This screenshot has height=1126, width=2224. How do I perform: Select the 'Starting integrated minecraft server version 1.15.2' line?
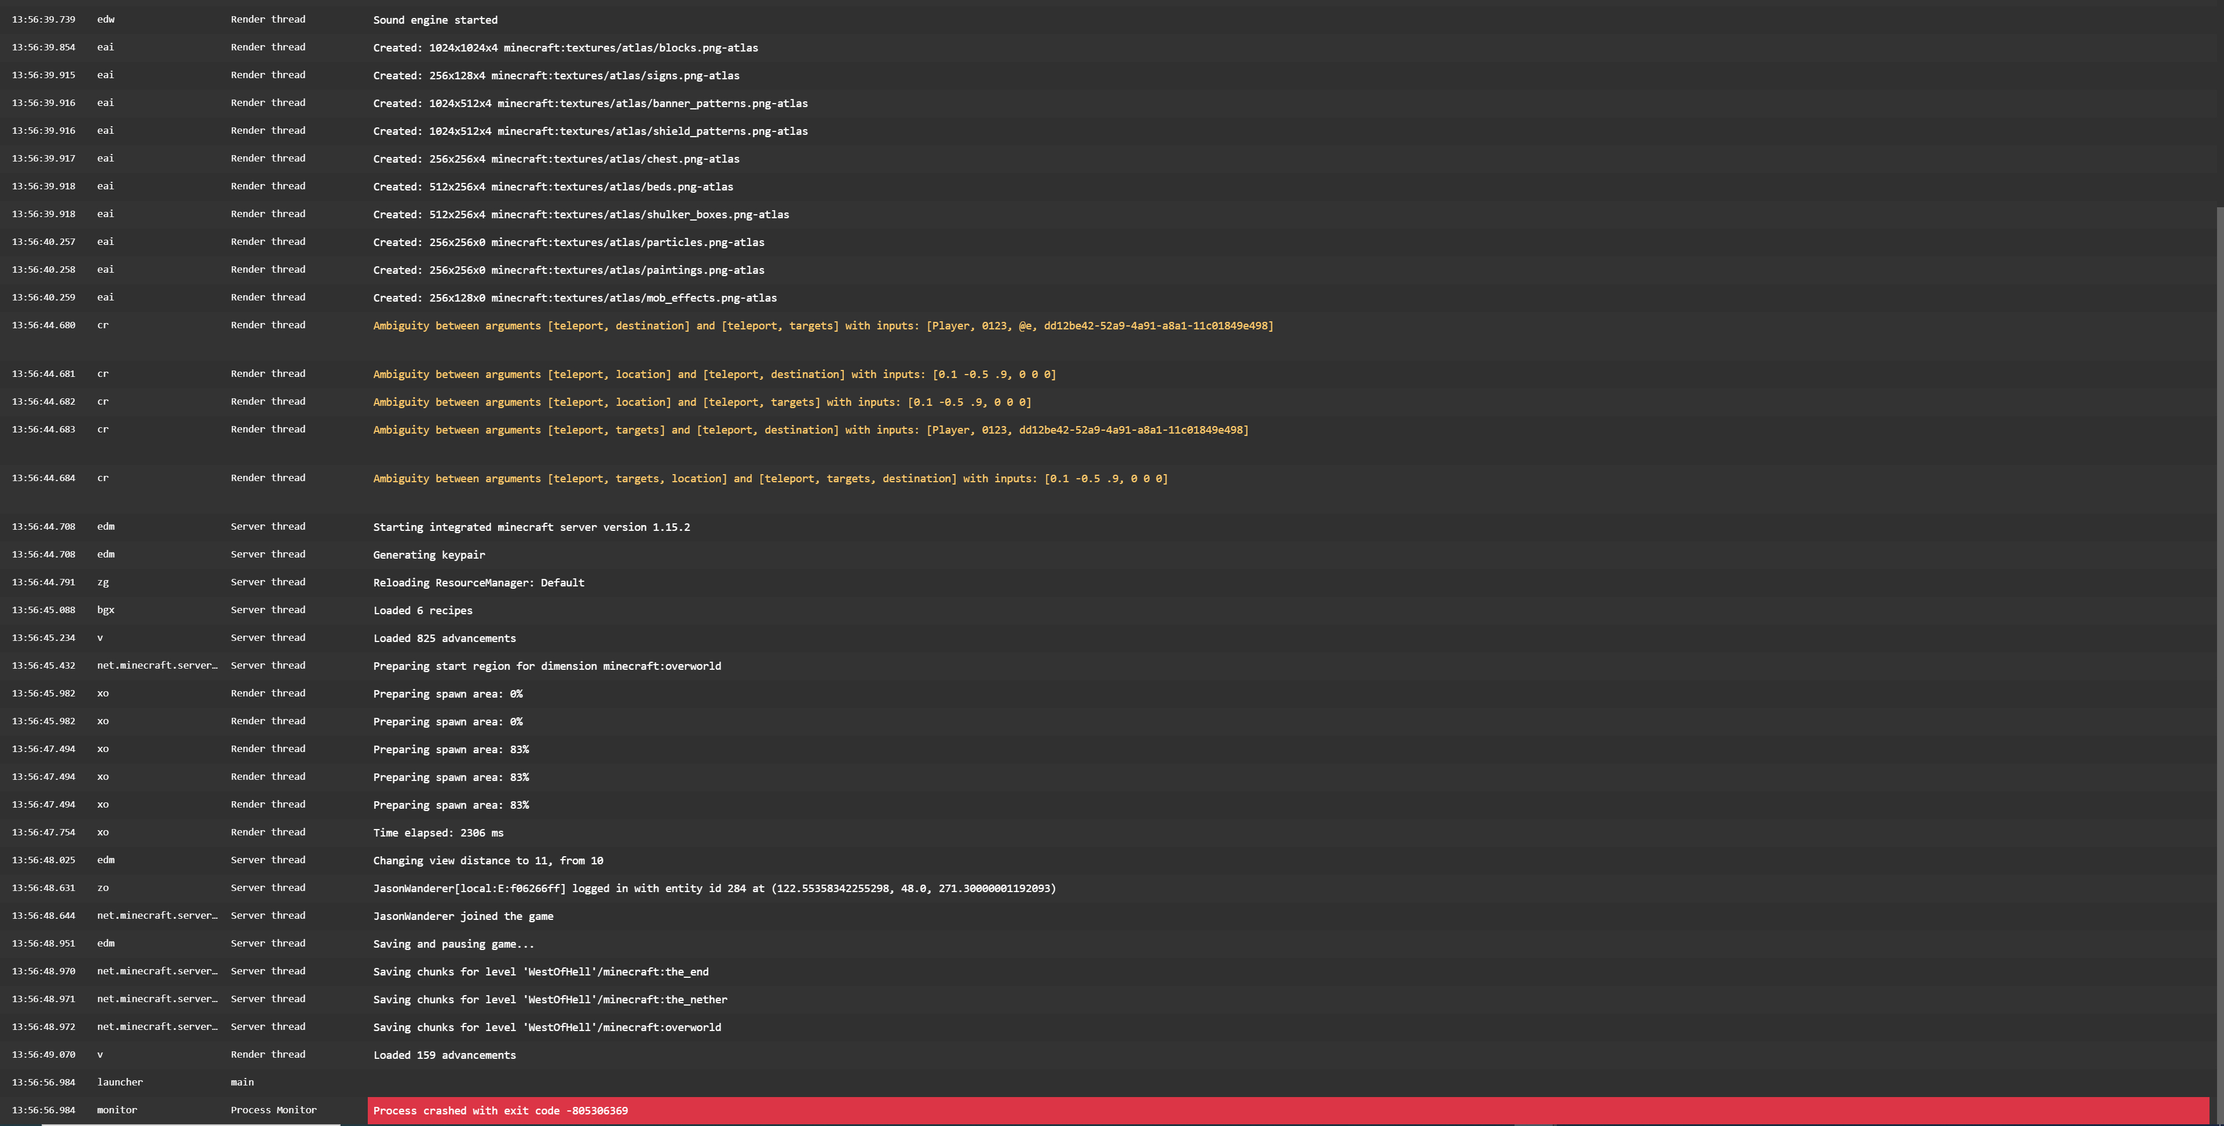point(531,527)
